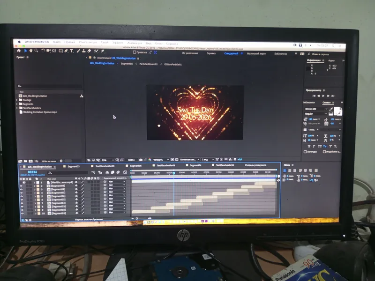Screen dimensions: 375x281
Task: Play the preview
Action: (323, 96)
